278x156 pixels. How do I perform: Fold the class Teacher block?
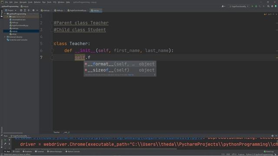pos(52,43)
